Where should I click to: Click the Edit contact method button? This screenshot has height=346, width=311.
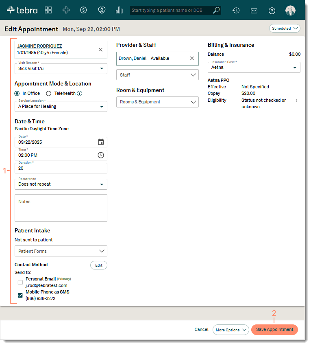(99, 265)
